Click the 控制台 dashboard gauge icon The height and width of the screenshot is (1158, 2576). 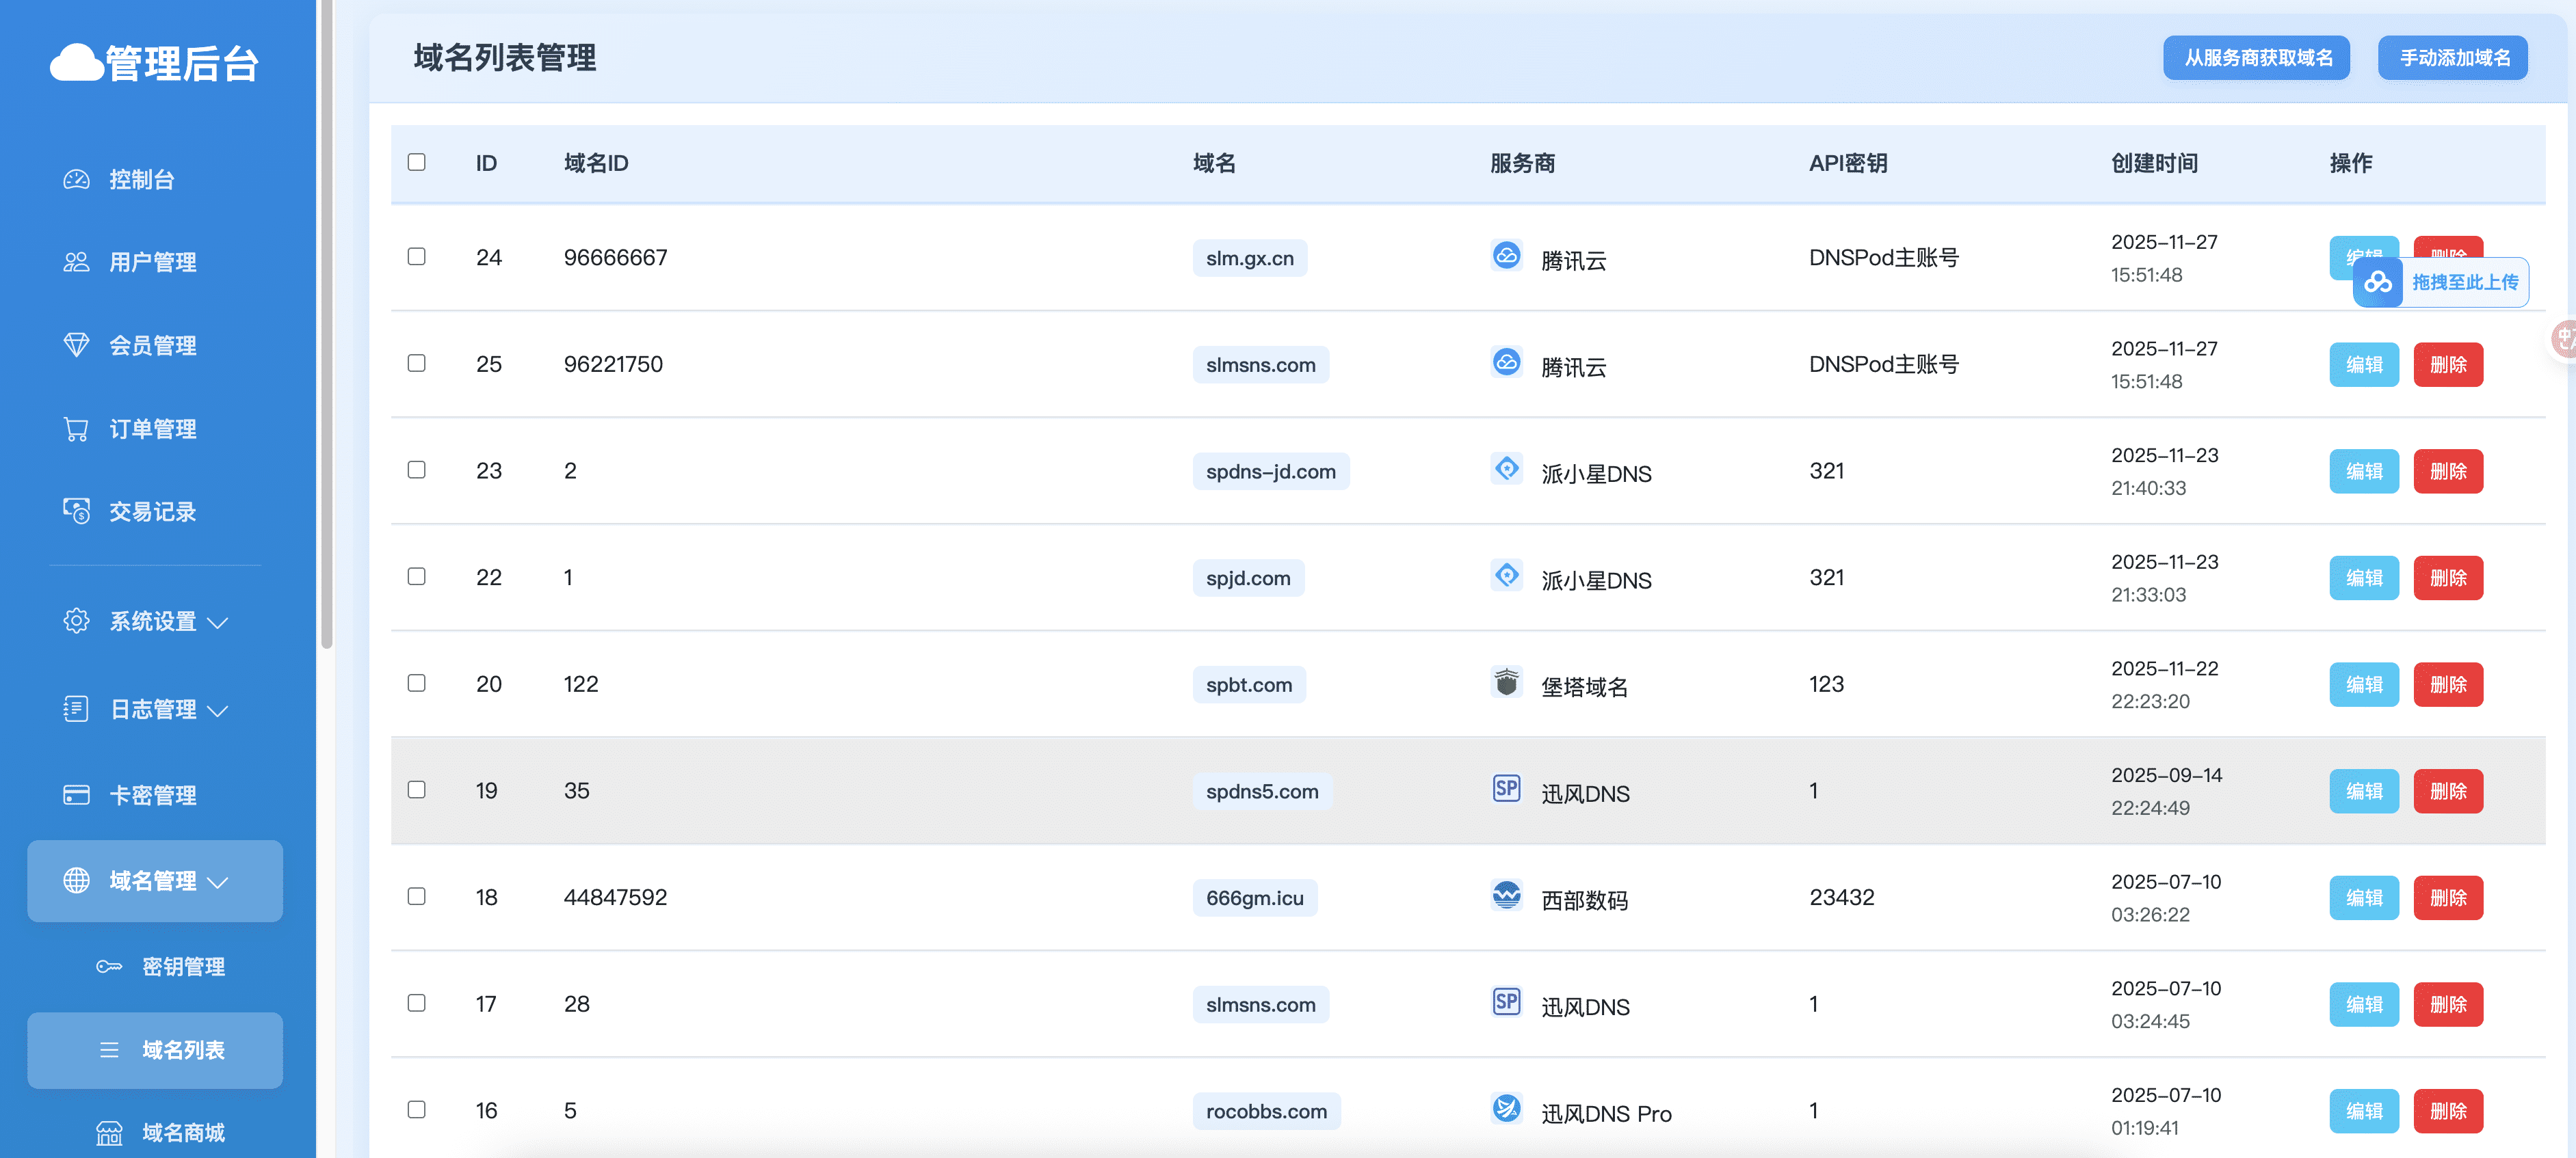pos(76,180)
